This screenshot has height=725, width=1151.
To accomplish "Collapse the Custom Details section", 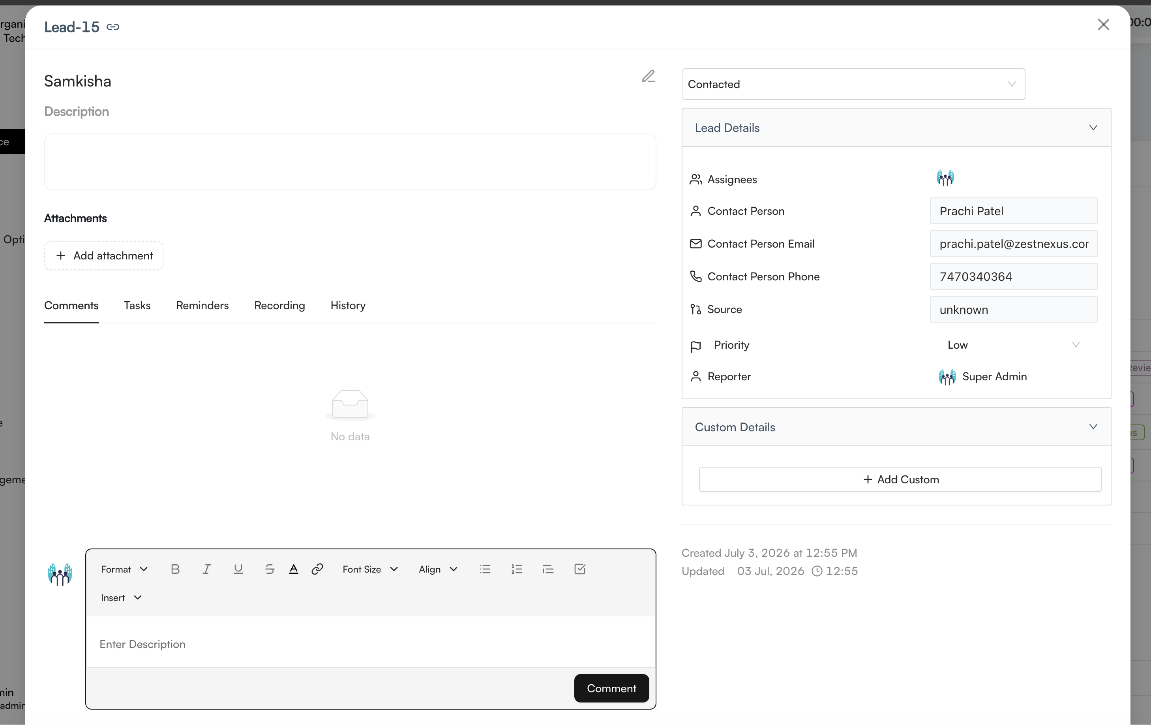I will coord(896,427).
